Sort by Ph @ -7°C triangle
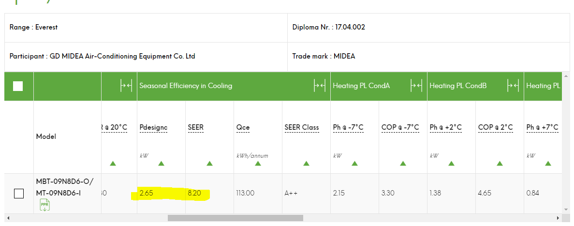 pyautogui.click(x=354, y=164)
